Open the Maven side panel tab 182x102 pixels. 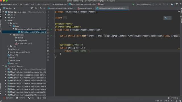[181, 19]
